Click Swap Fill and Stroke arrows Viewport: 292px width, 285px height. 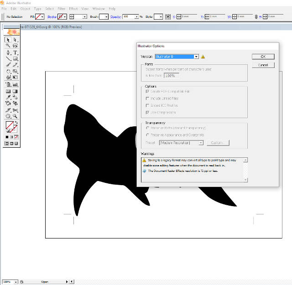click(x=16, y=123)
